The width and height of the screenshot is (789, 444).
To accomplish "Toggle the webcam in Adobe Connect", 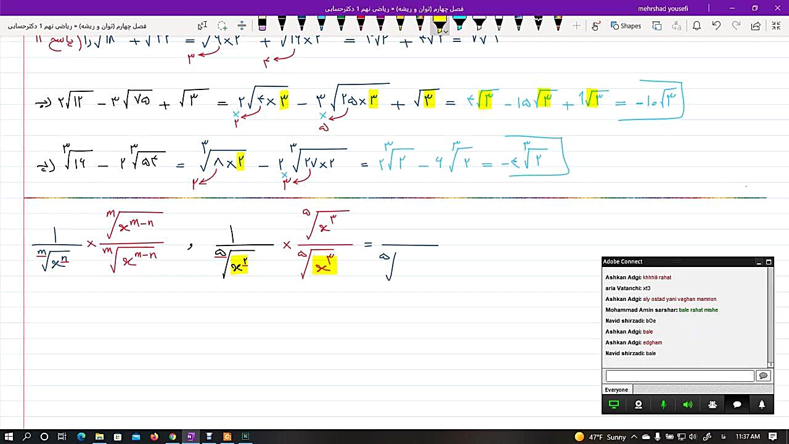I will (639, 405).
